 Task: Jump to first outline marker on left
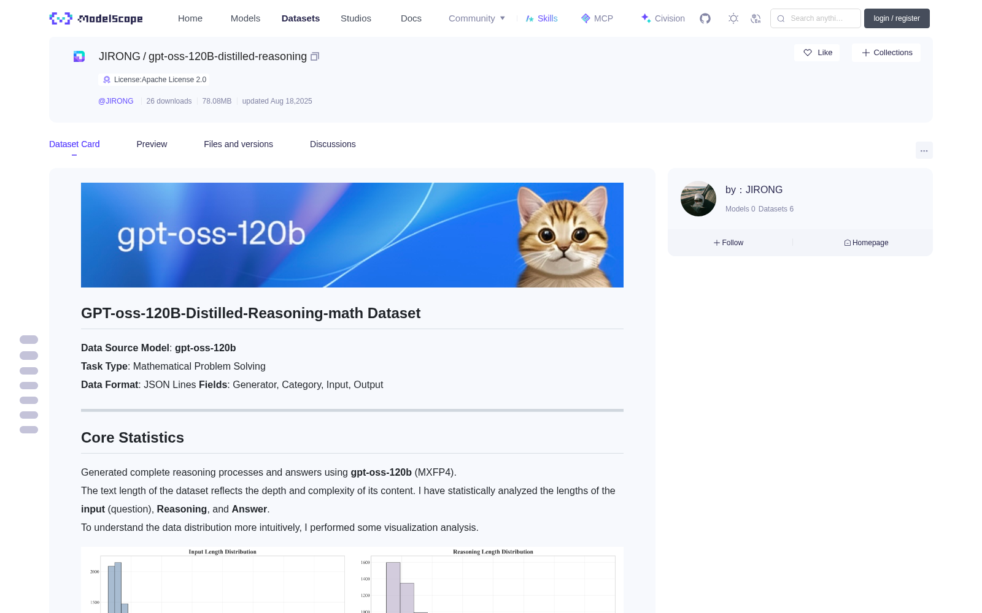tap(29, 340)
